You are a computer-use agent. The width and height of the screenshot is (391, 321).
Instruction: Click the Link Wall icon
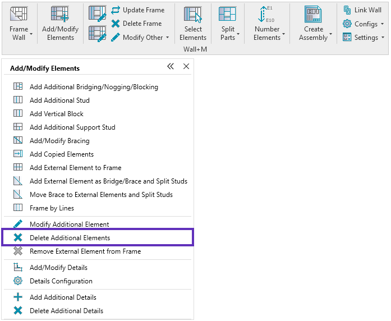pos(347,10)
